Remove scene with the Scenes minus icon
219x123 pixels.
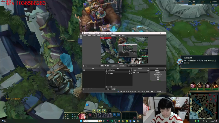[x=86, y=89]
